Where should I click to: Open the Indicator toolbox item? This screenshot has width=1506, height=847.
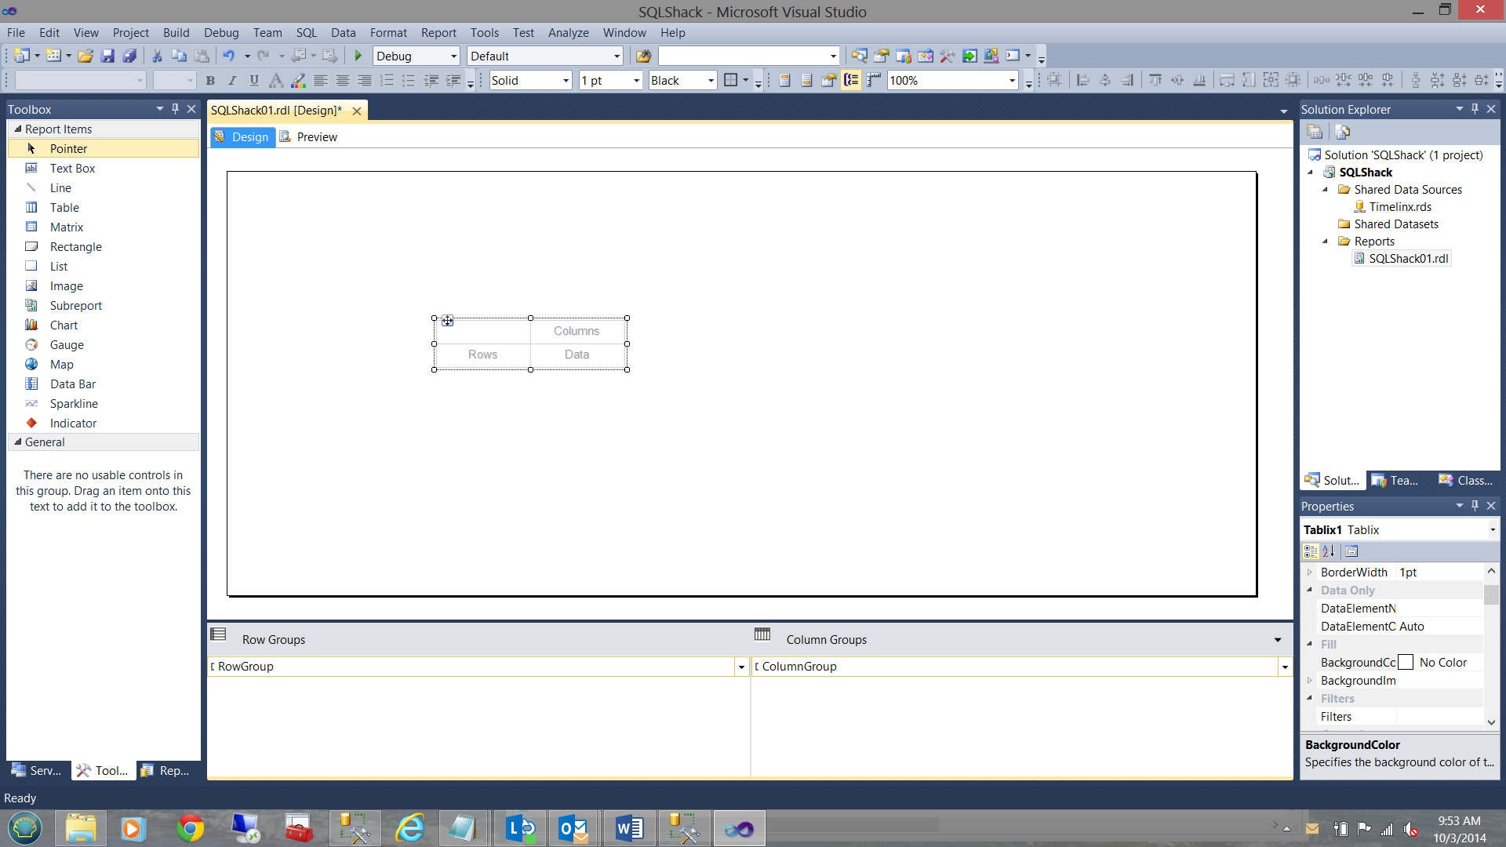coord(73,423)
